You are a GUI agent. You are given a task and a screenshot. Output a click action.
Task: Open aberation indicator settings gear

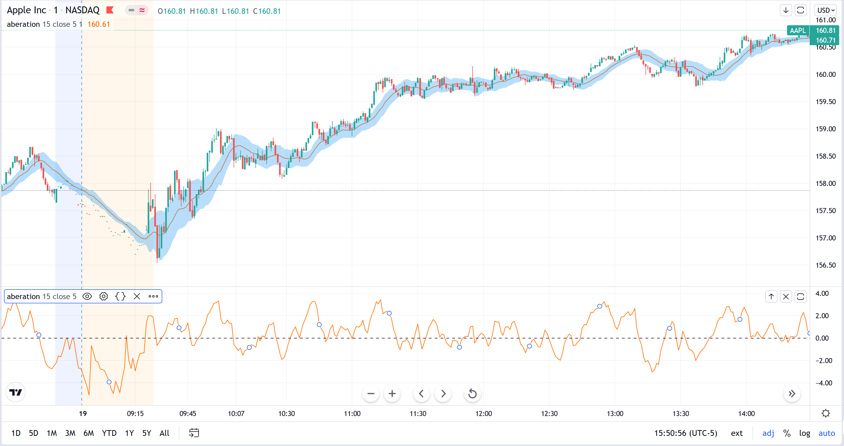pos(103,296)
